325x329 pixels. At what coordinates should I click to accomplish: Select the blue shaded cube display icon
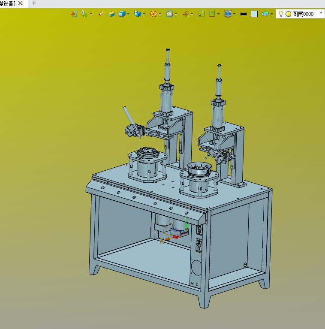click(x=122, y=14)
